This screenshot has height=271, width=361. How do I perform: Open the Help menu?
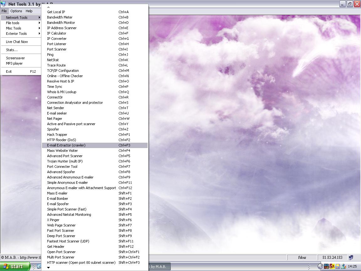tap(29, 11)
